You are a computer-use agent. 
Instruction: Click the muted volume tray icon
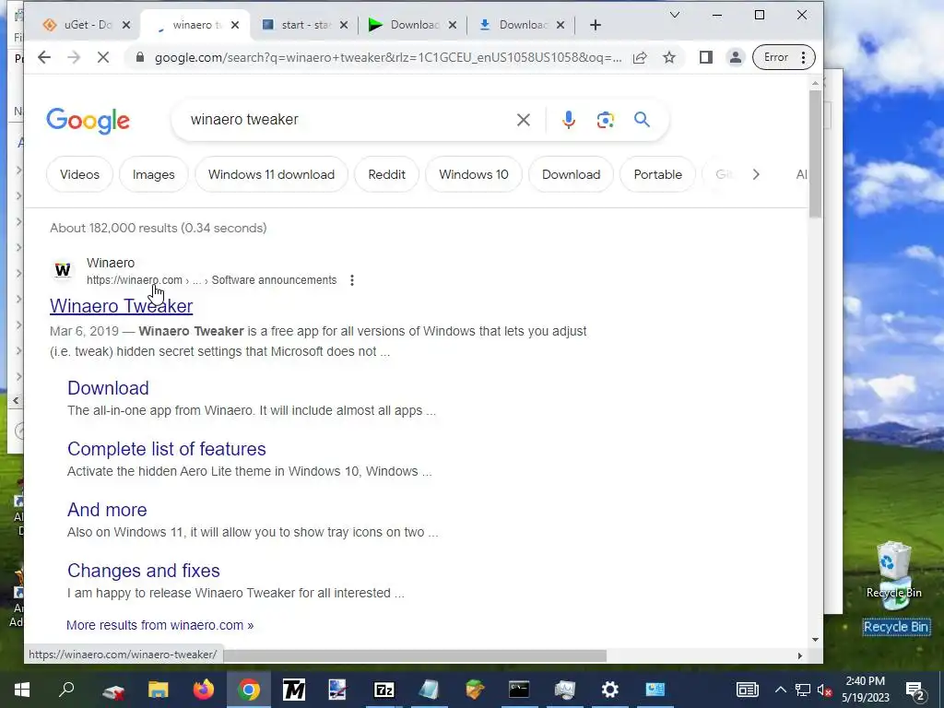point(824,690)
